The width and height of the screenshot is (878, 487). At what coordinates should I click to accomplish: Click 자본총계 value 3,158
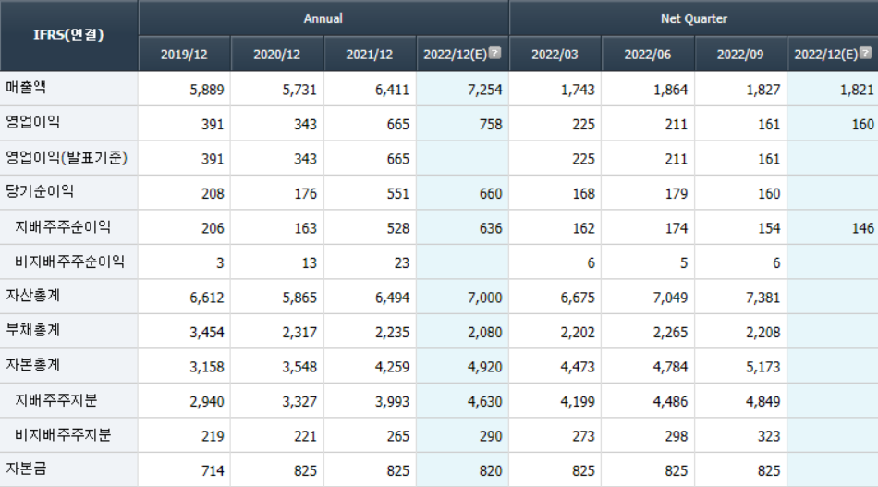(207, 367)
